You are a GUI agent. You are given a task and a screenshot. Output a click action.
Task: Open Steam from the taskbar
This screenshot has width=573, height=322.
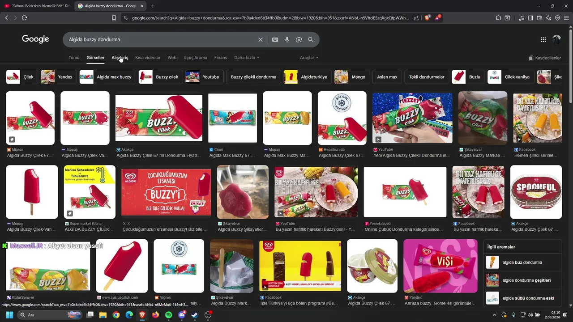point(194,315)
